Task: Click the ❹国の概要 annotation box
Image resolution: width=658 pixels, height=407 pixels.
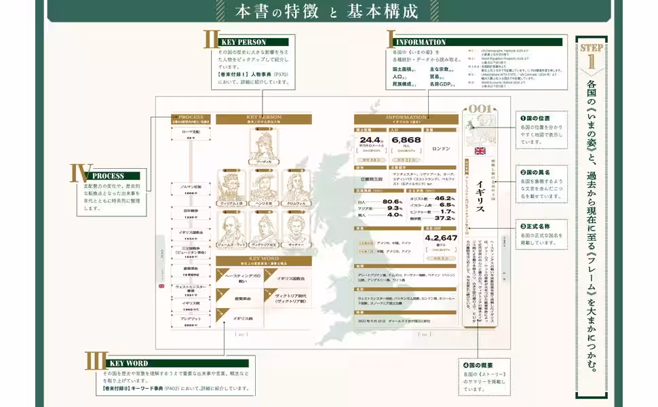Action: (x=484, y=376)
